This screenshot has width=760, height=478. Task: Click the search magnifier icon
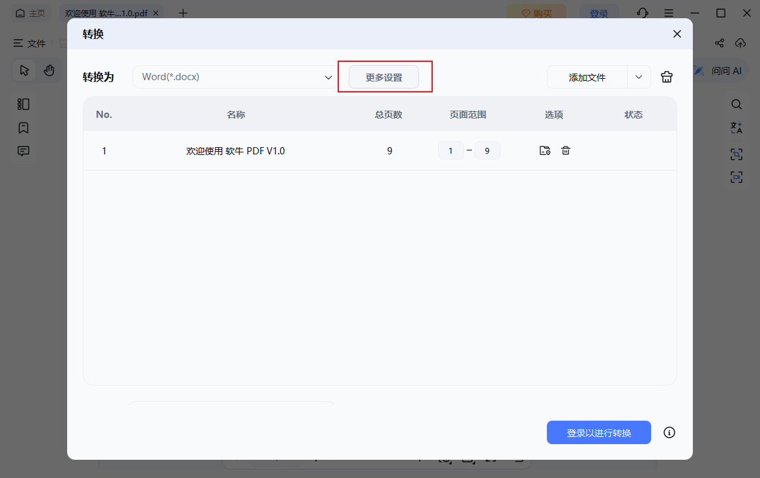click(737, 104)
